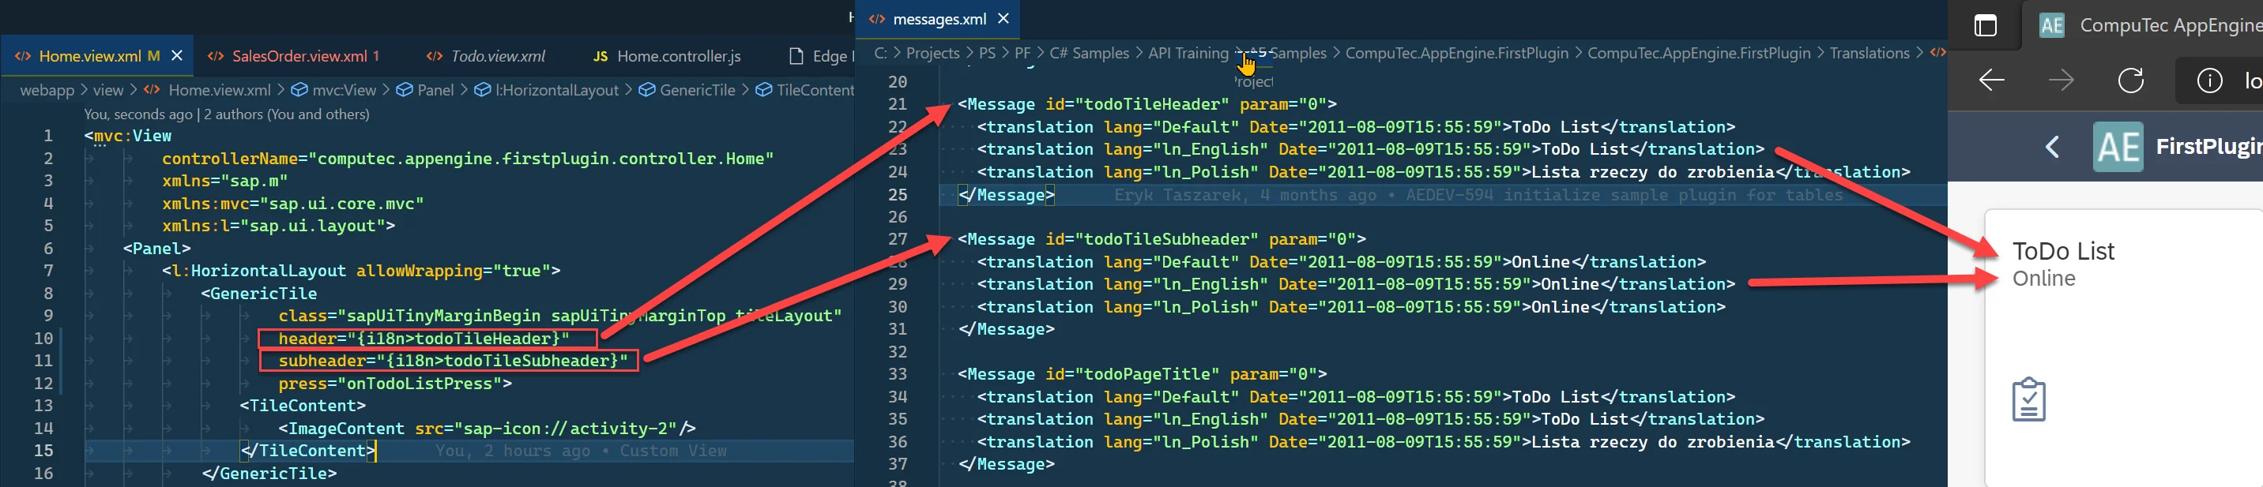
Task: Open the Todo.view.xml tab
Action: coord(497,56)
